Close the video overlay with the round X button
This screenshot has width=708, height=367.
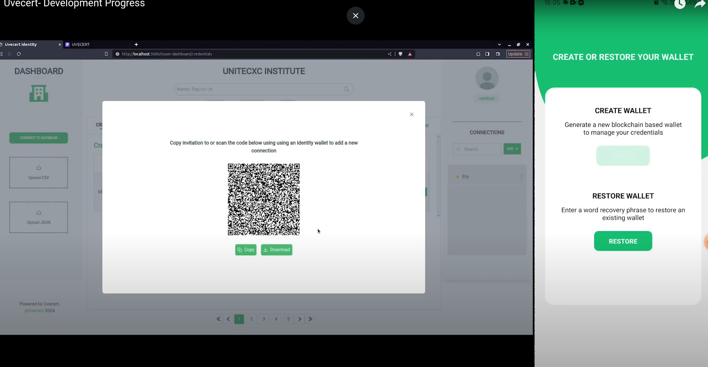pos(355,16)
